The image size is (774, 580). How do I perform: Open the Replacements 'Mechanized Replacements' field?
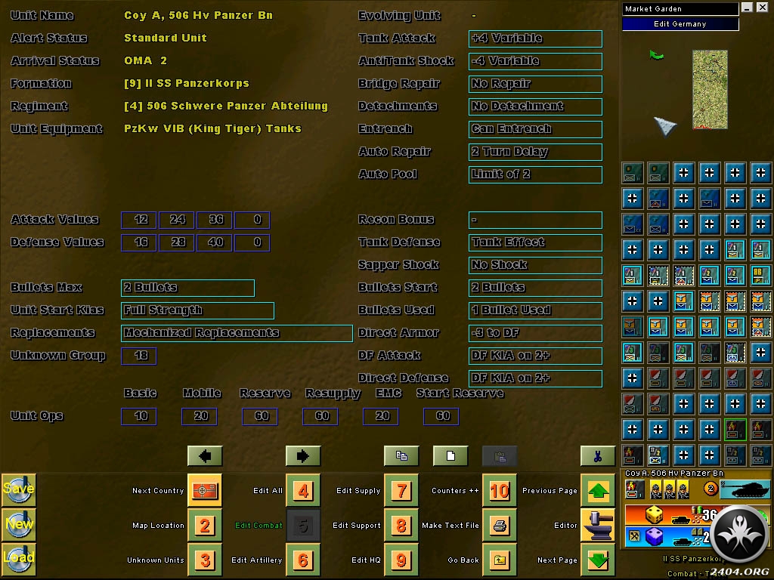pos(237,333)
